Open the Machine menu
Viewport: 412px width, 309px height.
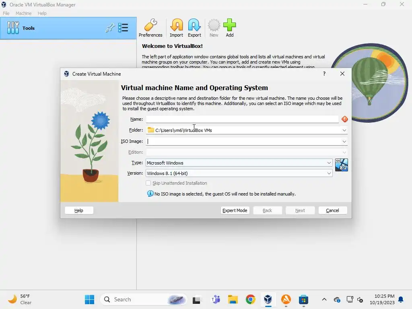[24, 13]
